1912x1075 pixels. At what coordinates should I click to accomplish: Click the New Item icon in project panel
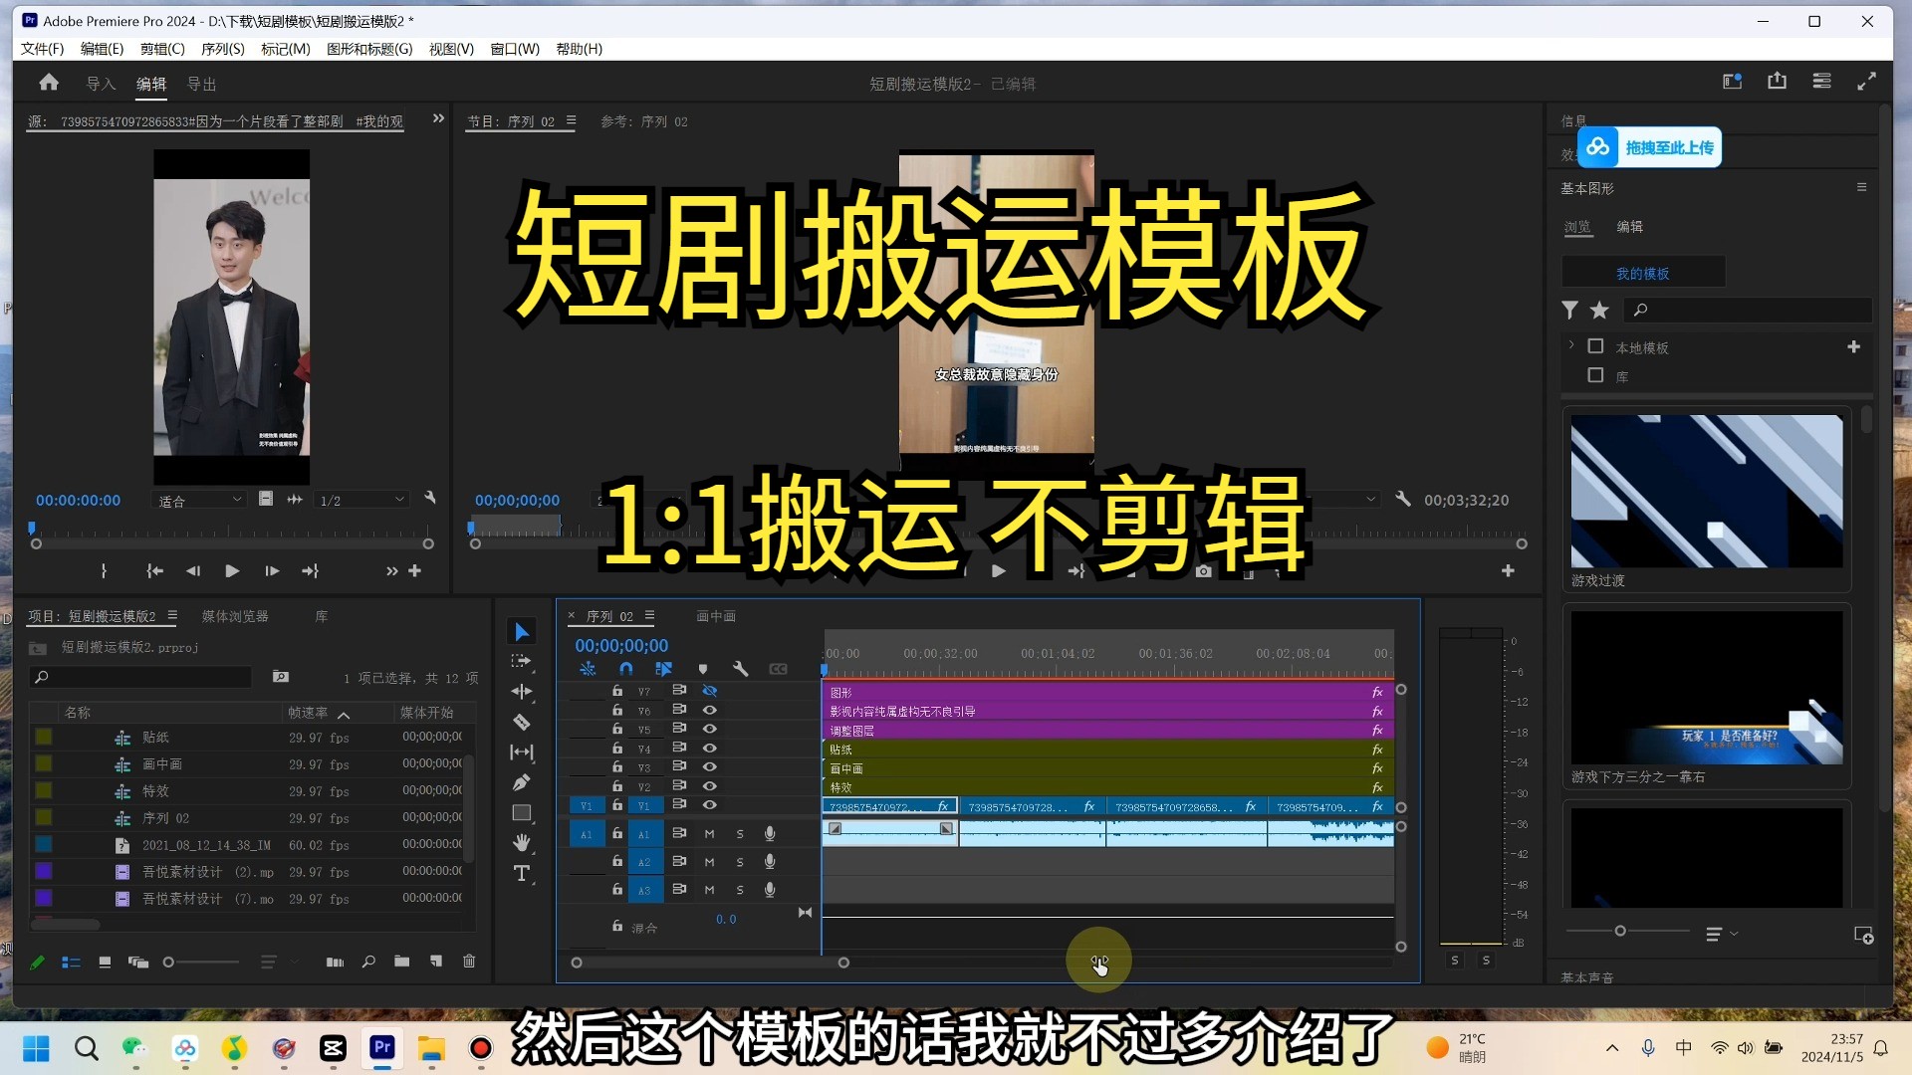(x=435, y=962)
